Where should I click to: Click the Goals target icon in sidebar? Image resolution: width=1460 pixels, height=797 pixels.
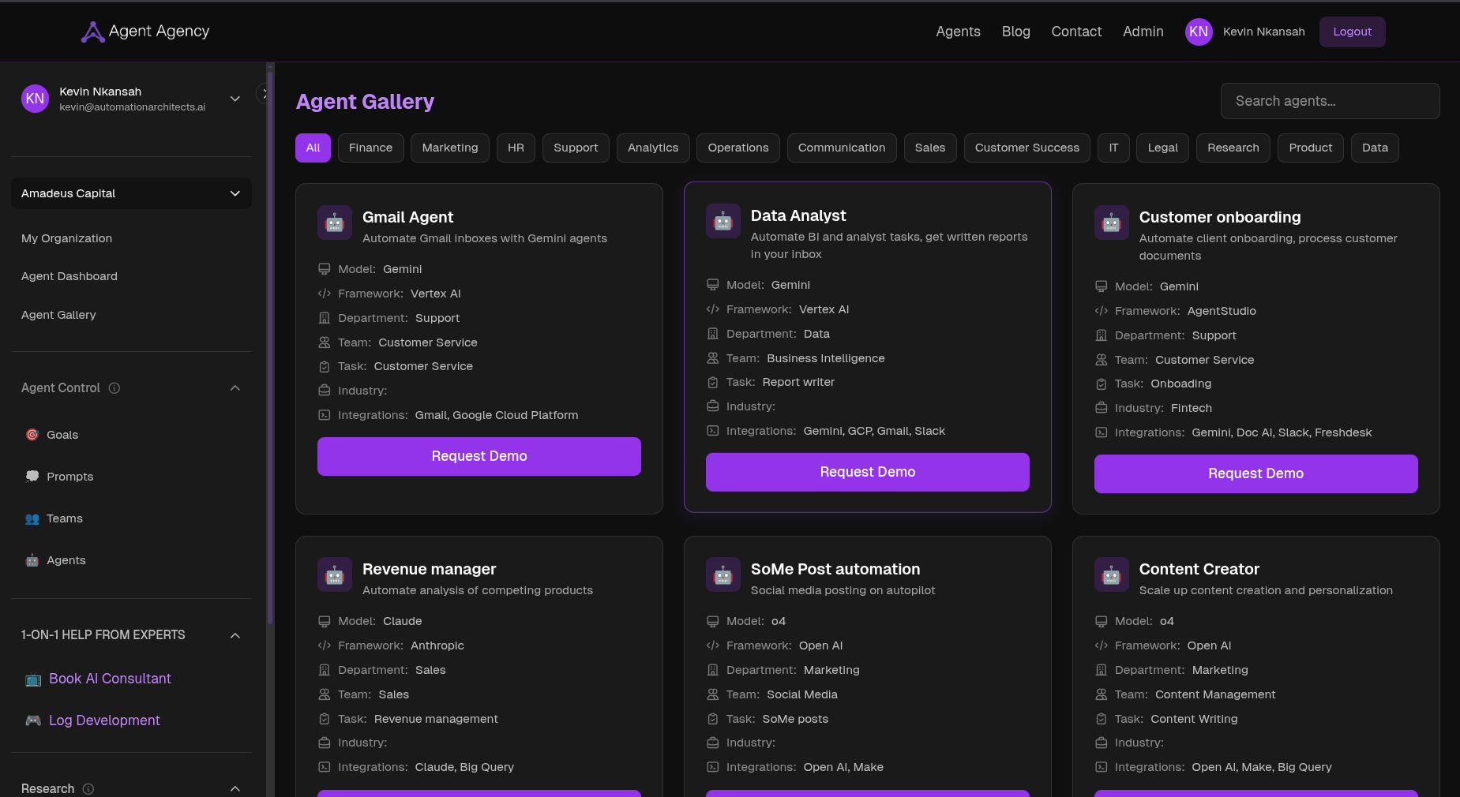coord(32,435)
